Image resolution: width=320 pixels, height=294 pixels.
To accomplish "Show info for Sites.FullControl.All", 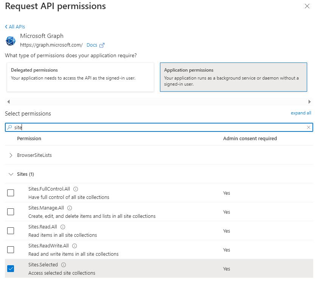I will click(76, 189).
